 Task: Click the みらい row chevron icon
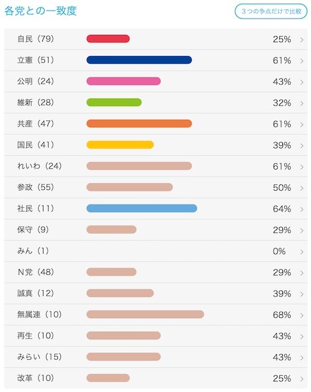point(302,358)
